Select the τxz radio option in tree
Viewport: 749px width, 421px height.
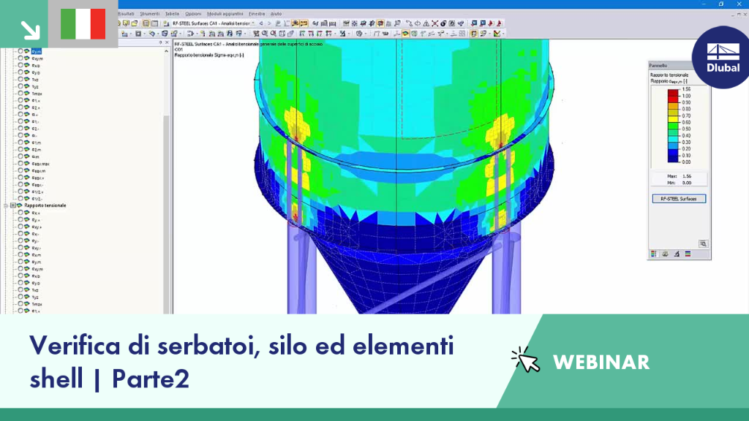click(20, 79)
